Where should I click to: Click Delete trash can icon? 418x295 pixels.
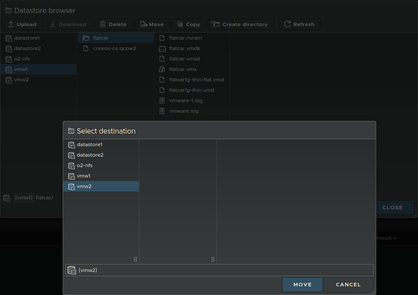(x=103, y=24)
